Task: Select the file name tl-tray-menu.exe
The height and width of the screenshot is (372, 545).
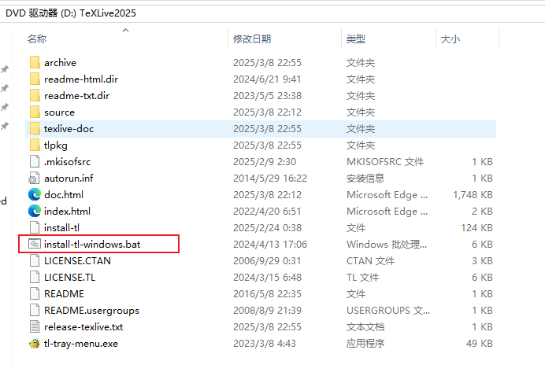Action: (x=81, y=344)
